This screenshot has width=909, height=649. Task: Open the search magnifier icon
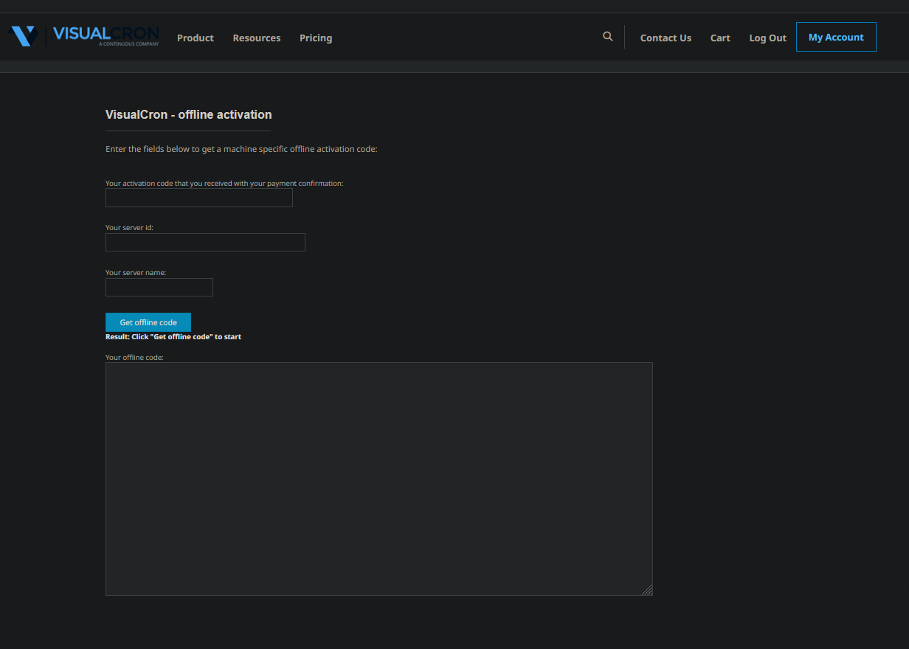[x=607, y=36]
